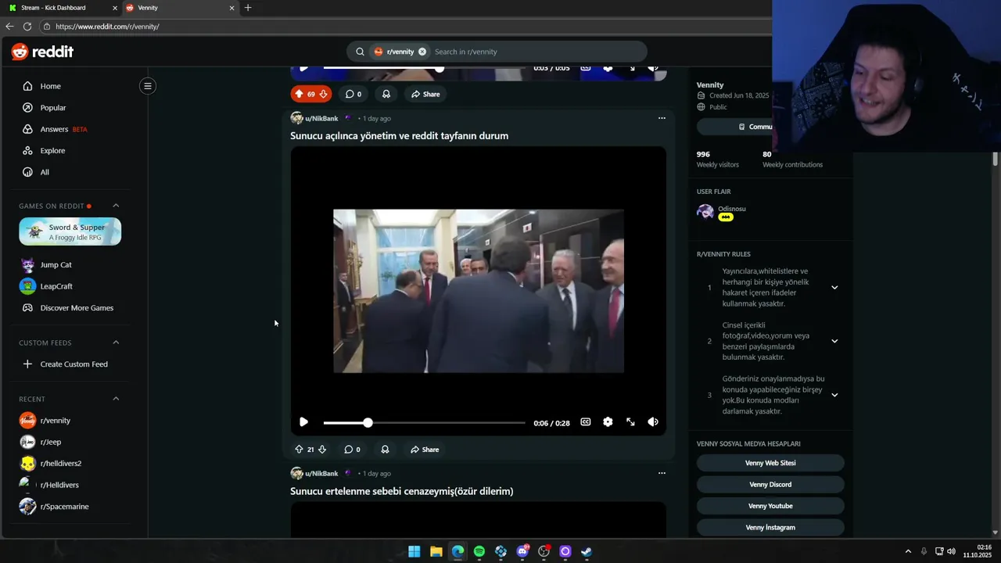
Task: Open the Venny İnstagram link
Action: pos(770,528)
